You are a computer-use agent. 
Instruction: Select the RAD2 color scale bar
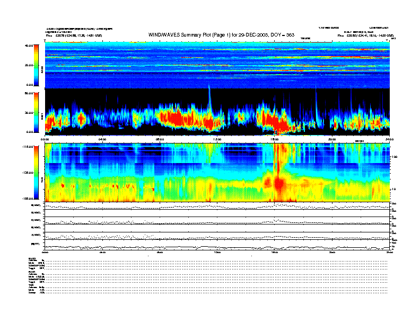coord(36,65)
